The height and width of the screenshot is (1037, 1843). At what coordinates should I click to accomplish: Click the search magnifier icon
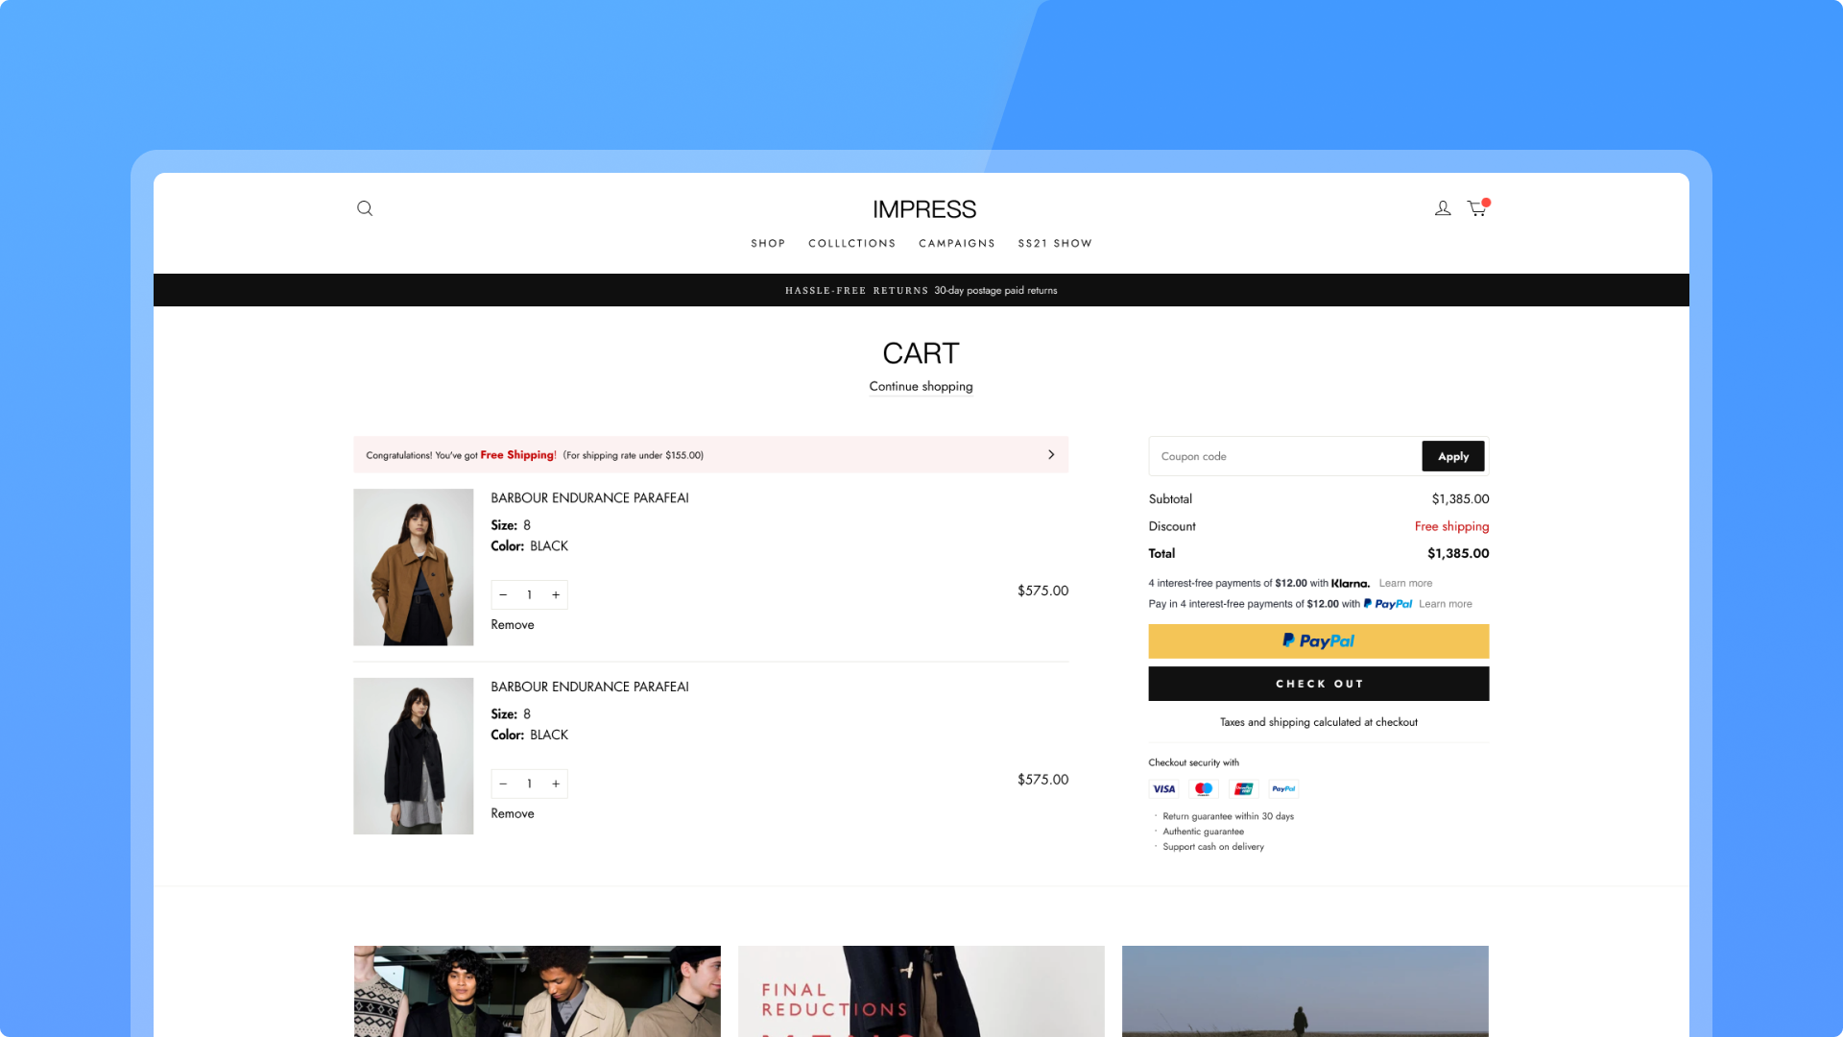365,208
